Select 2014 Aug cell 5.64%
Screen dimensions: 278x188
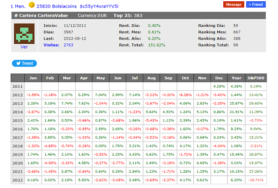click(x=151, y=112)
